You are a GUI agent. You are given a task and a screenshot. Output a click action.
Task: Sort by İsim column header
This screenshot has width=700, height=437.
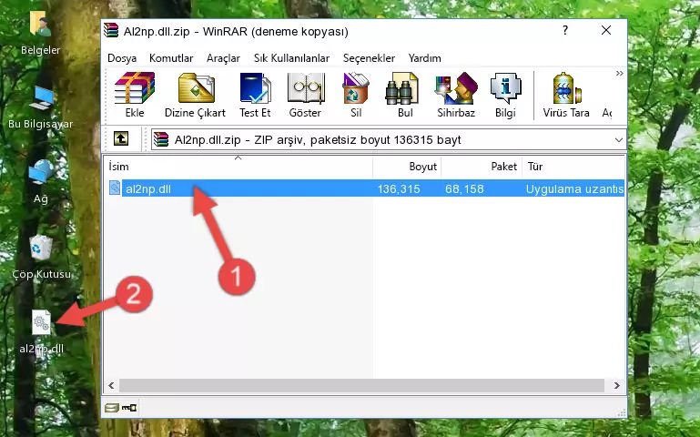click(238, 166)
